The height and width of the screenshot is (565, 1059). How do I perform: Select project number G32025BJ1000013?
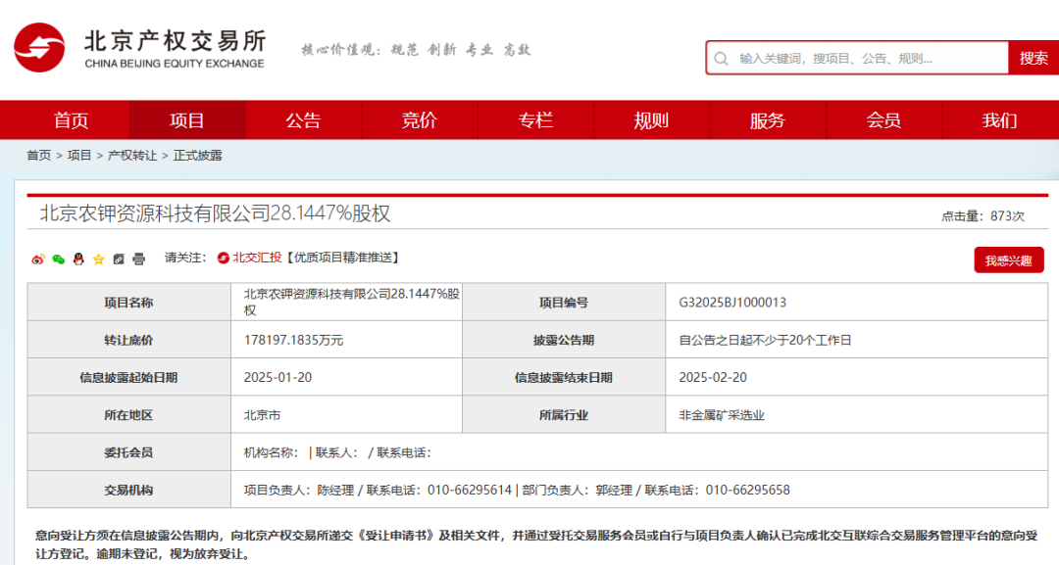[732, 303]
